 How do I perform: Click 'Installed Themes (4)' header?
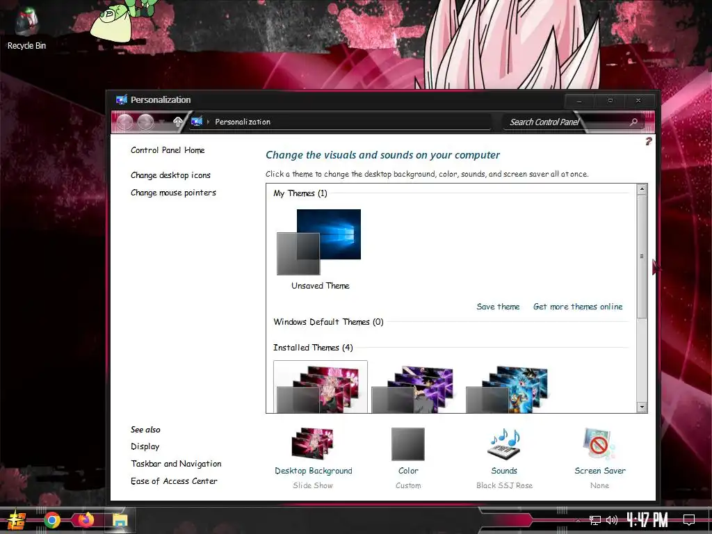tap(313, 348)
